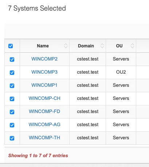The image size is (149, 167).
Task: Untick the WINCOMP-AG row checkbox
Action: click(x=12, y=125)
